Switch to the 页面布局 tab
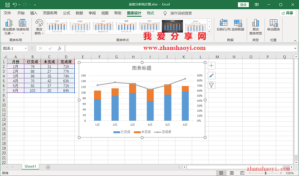The height and width of the screenshot is (176, 299). [50, 13]
